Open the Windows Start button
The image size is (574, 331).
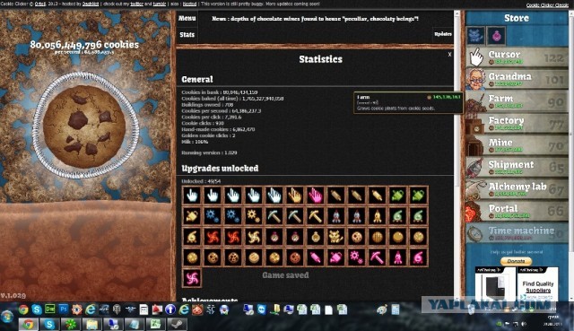point(7,317)
